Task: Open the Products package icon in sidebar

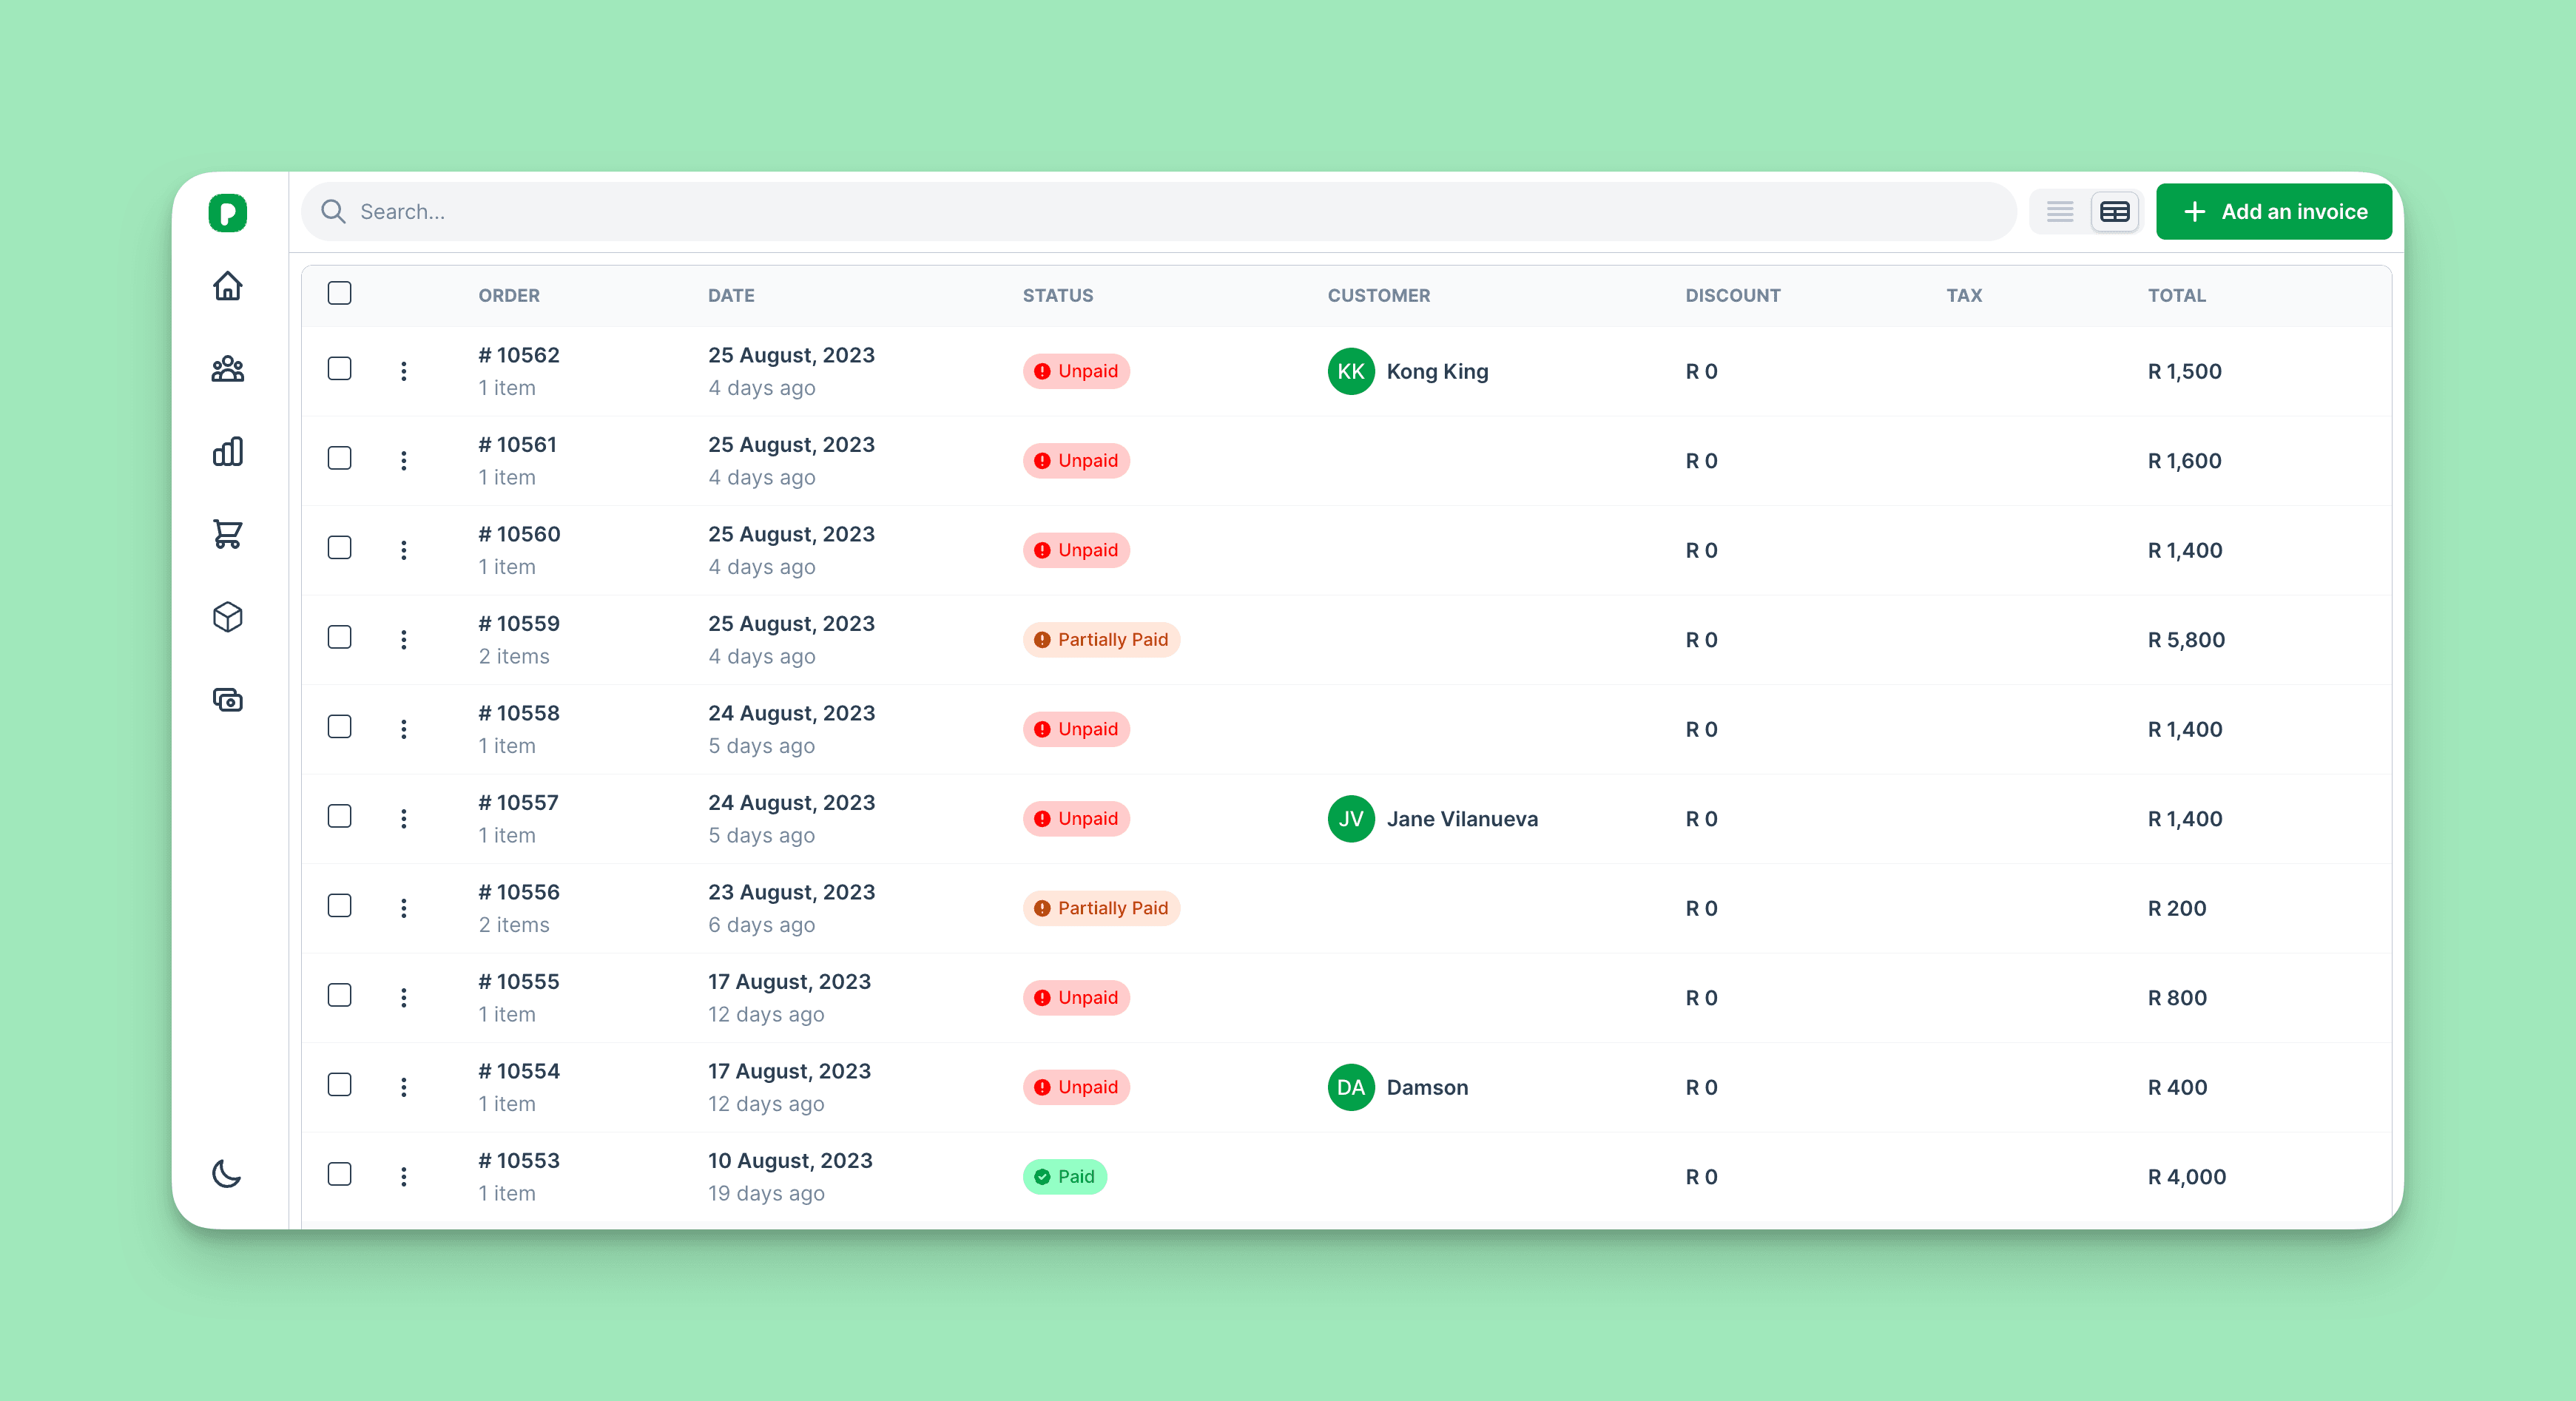Action: 227,618
